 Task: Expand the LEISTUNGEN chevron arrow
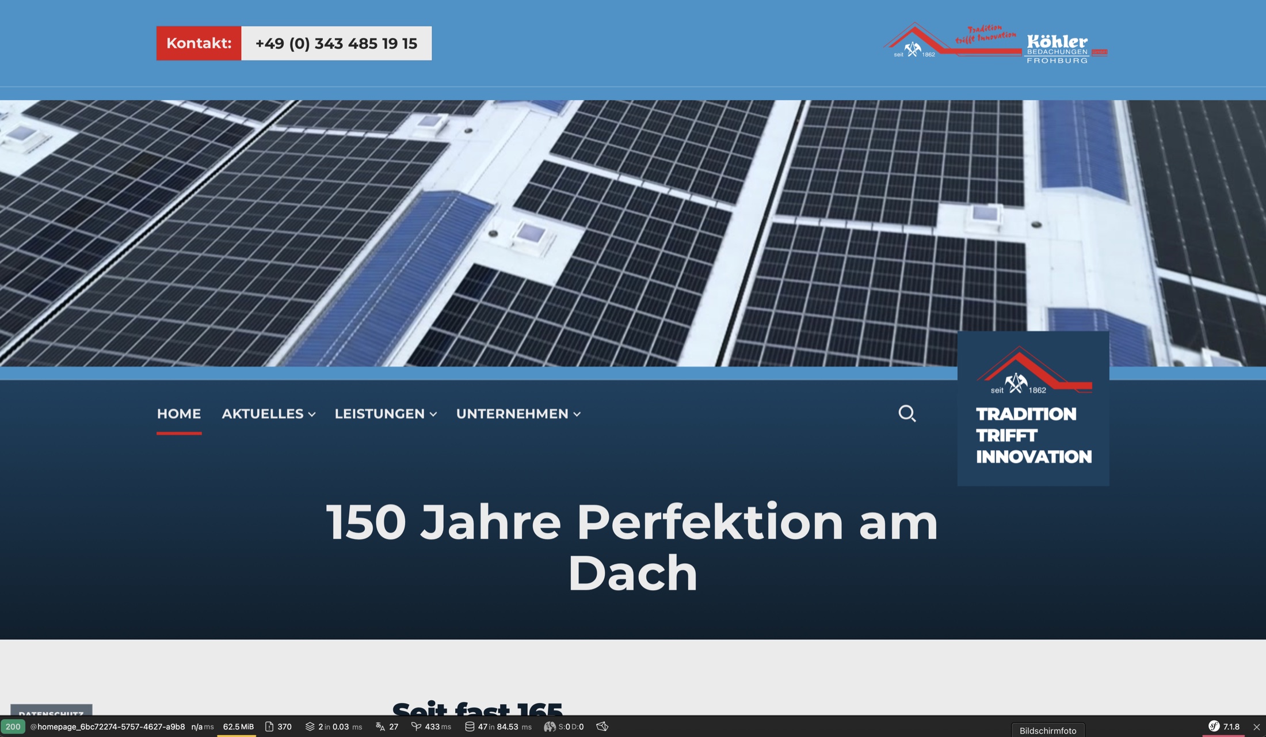click(x=433, y=415)
